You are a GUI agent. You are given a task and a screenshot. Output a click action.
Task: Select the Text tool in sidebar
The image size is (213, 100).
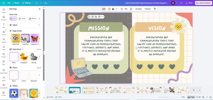coord(4,25)
